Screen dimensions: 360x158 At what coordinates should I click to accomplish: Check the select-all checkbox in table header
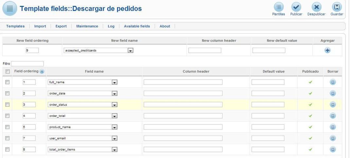[x=8, y=71]
